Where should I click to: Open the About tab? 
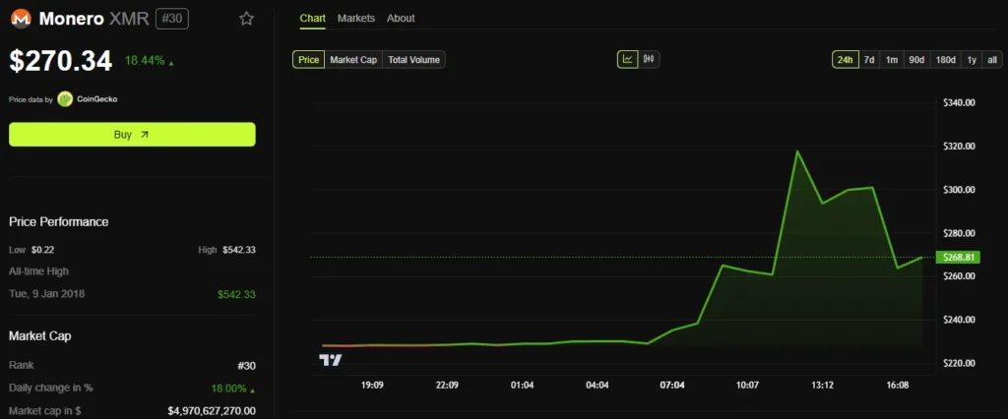tap(401, 19)
